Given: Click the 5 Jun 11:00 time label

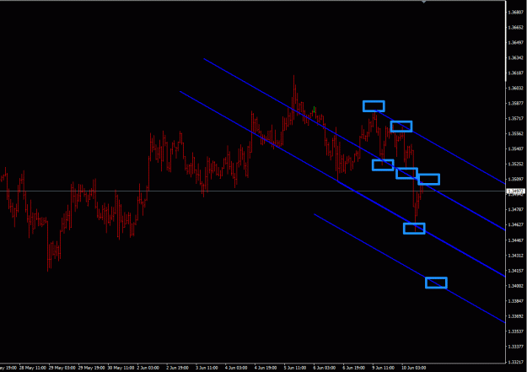Looking at the screenshot, I should [x=295, y=368].
